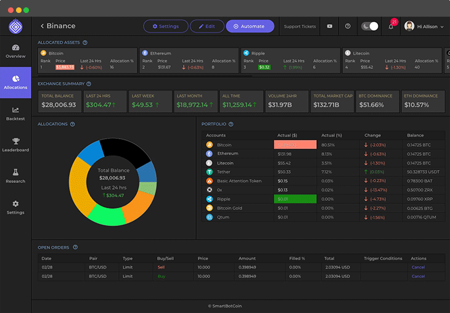
Task: Click the Ripple icon in Allocated Assets card
Action: (246, 53)
